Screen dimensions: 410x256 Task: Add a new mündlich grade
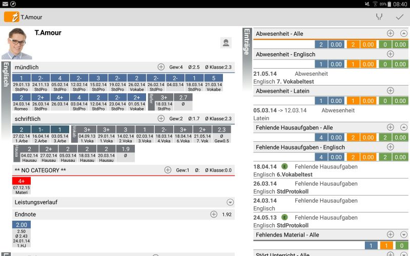161,67
